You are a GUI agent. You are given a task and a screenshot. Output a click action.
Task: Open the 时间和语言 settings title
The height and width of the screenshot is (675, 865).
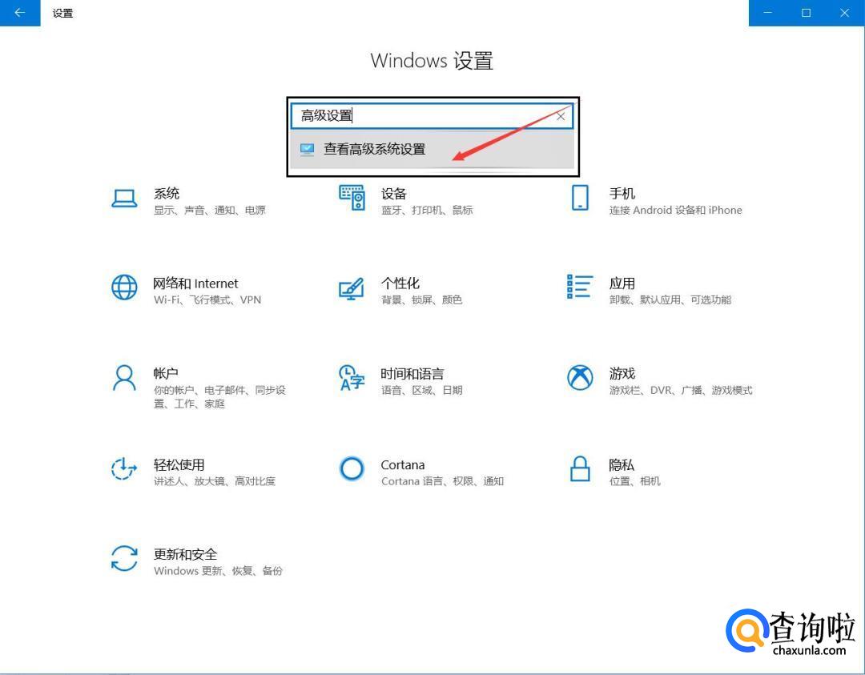[x=412, y=374]
